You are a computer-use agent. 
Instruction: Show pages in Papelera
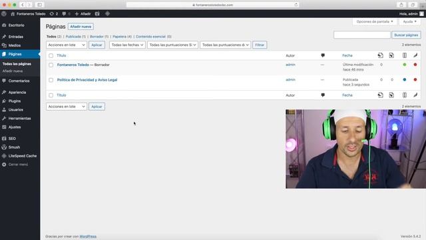[119, 37]
